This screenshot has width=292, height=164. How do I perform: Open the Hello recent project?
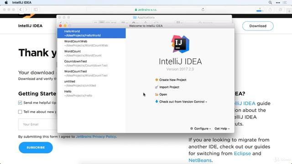(x=91, y=93)
